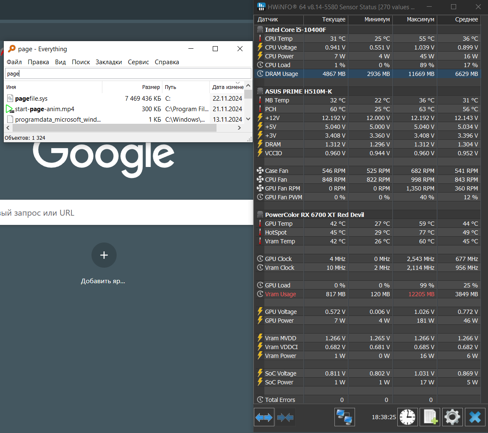Image resolution: width=488 pixels, height=433 pixels.
Task: Open HWiNFO sensor settings gear
Action: (452, 417)
